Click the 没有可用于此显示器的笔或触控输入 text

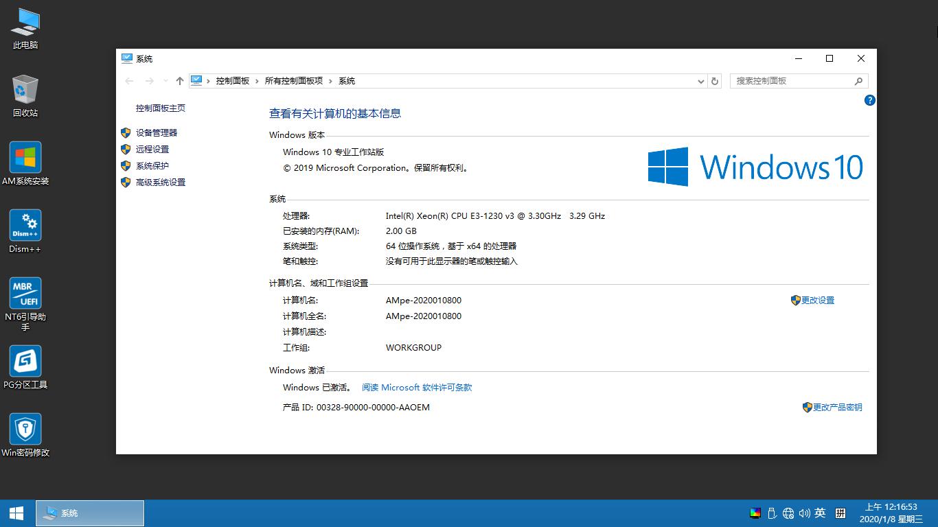pyautogui.click(x=452, y=261)
